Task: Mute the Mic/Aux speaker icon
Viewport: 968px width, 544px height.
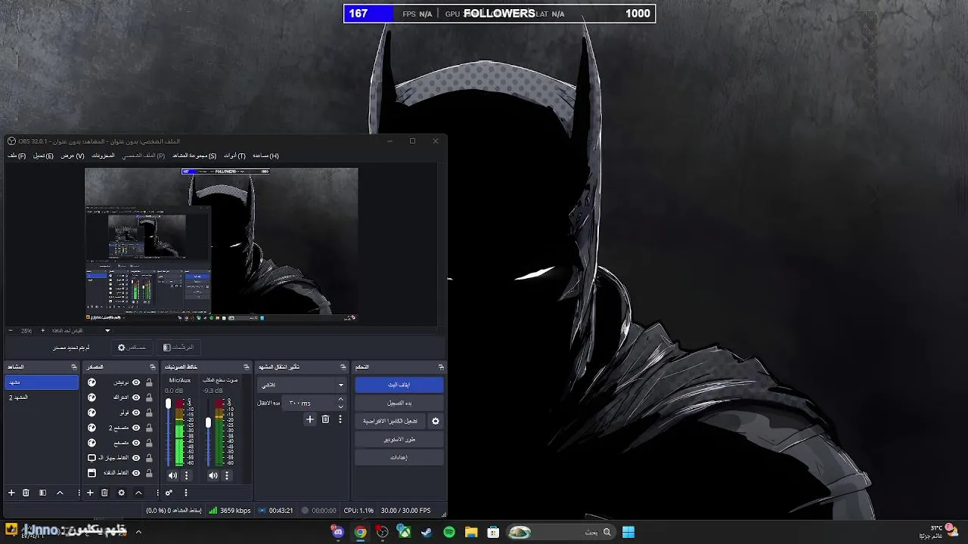Action: coord(172,475)
